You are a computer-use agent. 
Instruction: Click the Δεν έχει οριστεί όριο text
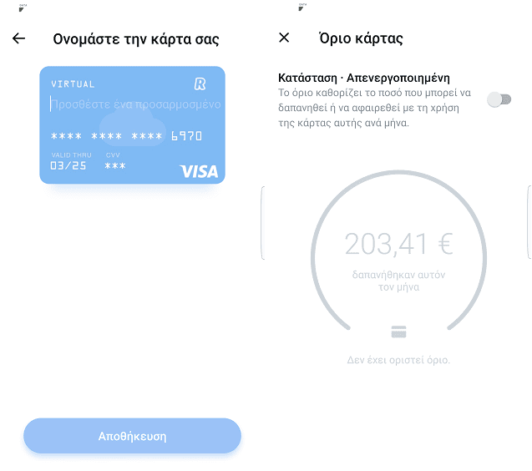[x=398, y=360]
